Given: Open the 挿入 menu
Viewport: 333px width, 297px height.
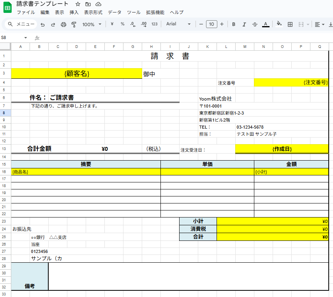Looking at the screenshot, I should tap(74, 12).
